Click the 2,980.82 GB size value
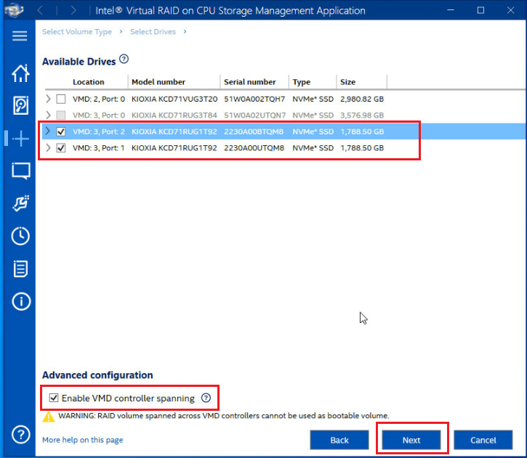The image size is (527, 458). [362, 99]
